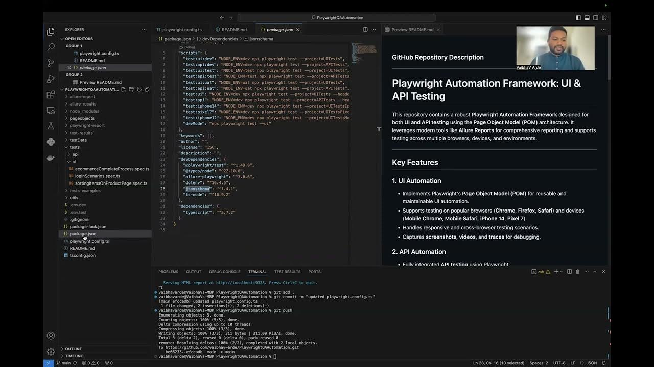Click the PlaywrightQAAutomation command center search box
This screenshot has width=654, height=367.
coord(336,18)
